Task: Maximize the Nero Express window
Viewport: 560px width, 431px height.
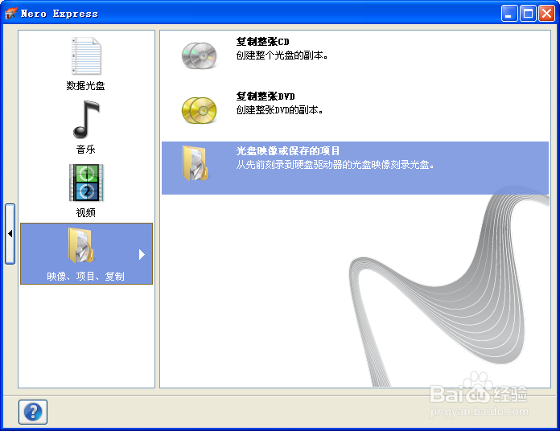Action: point(528,14)
